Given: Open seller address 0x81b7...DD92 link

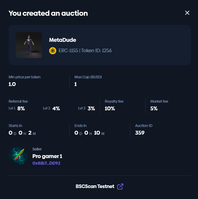Looking at the screenshot, I should 46,163.
